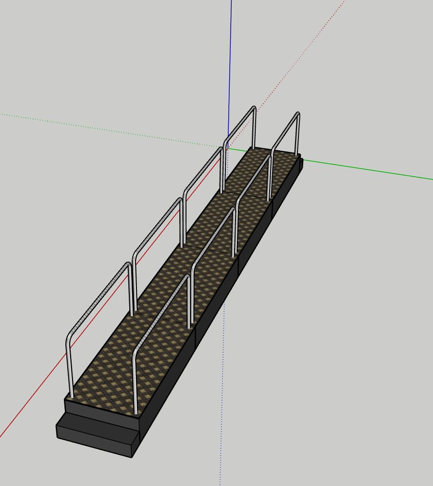
Task: Select the bottom step block at the ramp's front
Action: click(95, 438)
